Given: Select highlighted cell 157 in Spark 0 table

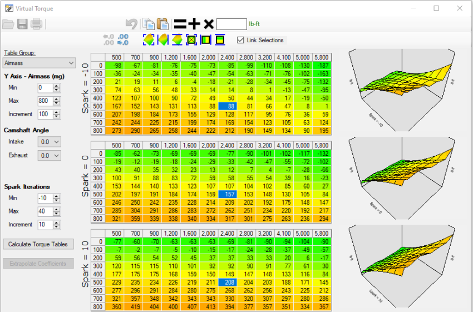Looking at the screenshot, I should pos(227,194).
